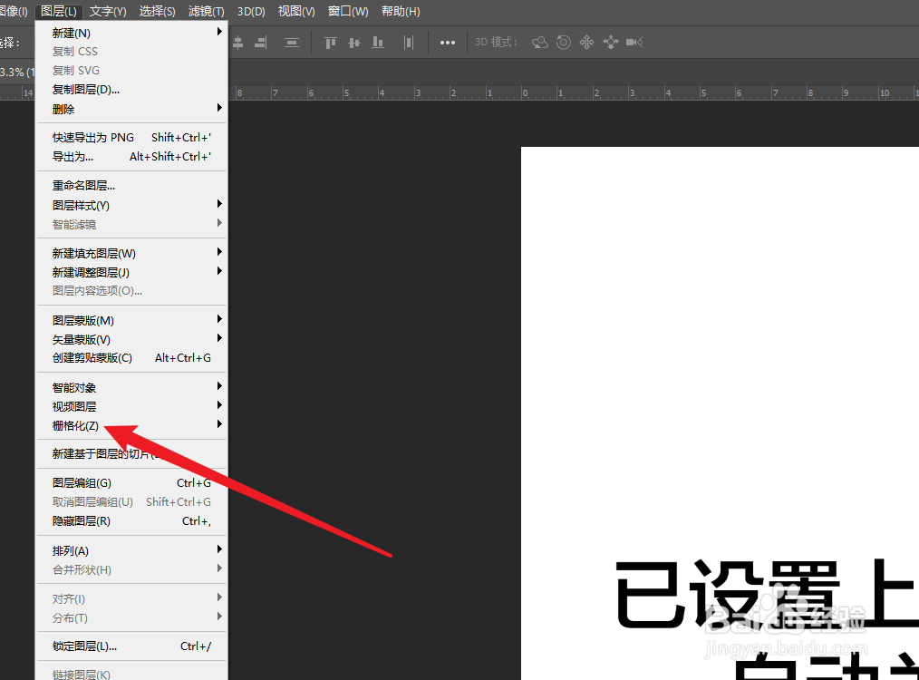
Task: Choose 快速导出为 PNG
Action: click(132, 137)
